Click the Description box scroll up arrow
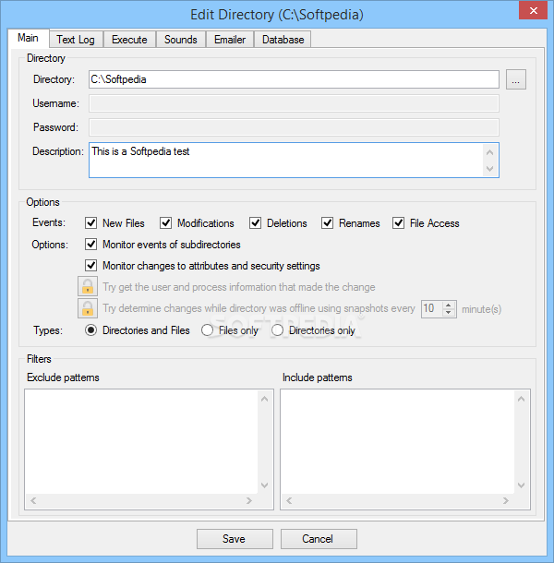 coord(489,152)
